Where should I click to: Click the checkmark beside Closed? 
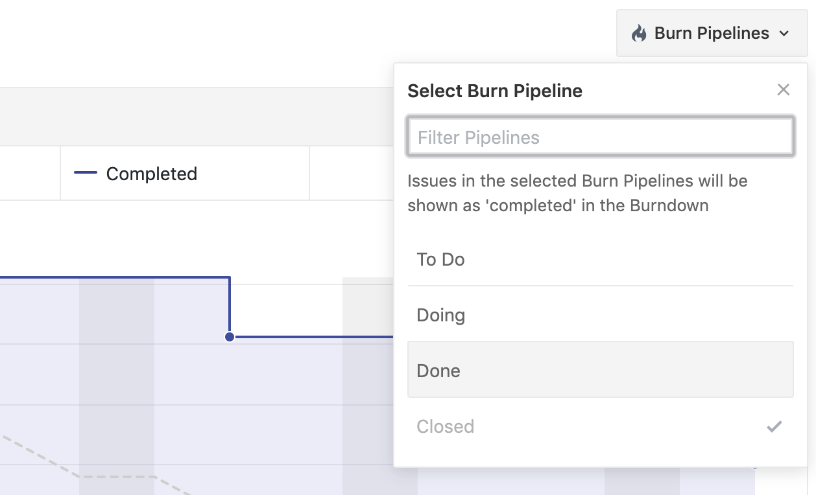tap(774, 426)
